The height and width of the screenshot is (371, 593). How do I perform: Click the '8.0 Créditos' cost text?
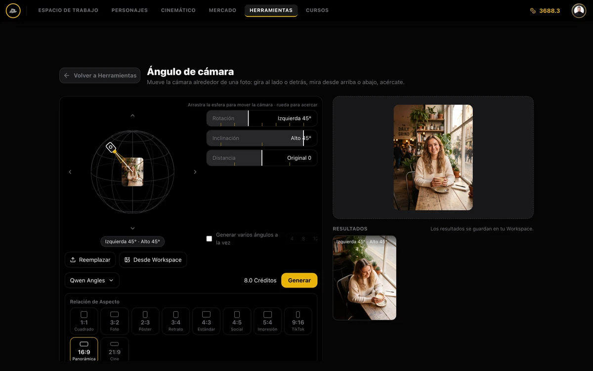coord(260,280)
